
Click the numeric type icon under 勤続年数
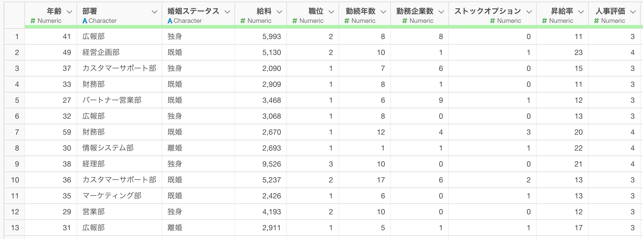click(x=346, y=21)
